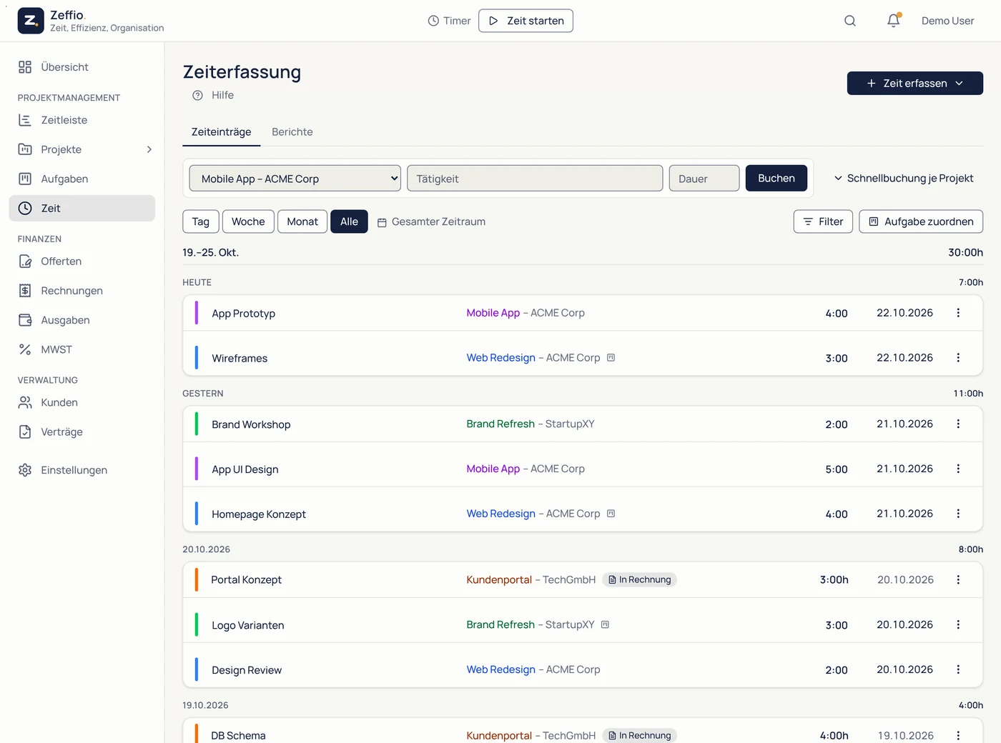Expand Schnellbuchung je Projekt
This screenshot has width=1001, height=743.
coord(904,178)
